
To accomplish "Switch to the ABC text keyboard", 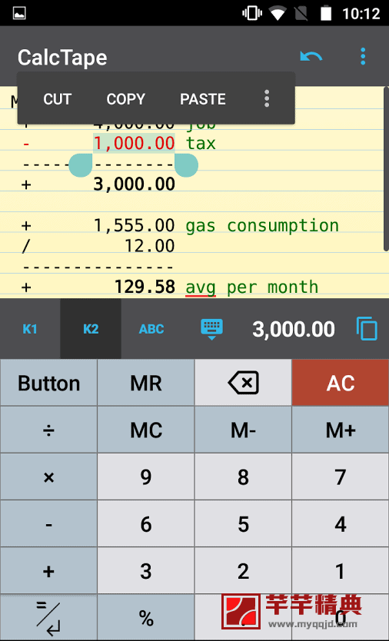I will [151, 329].
